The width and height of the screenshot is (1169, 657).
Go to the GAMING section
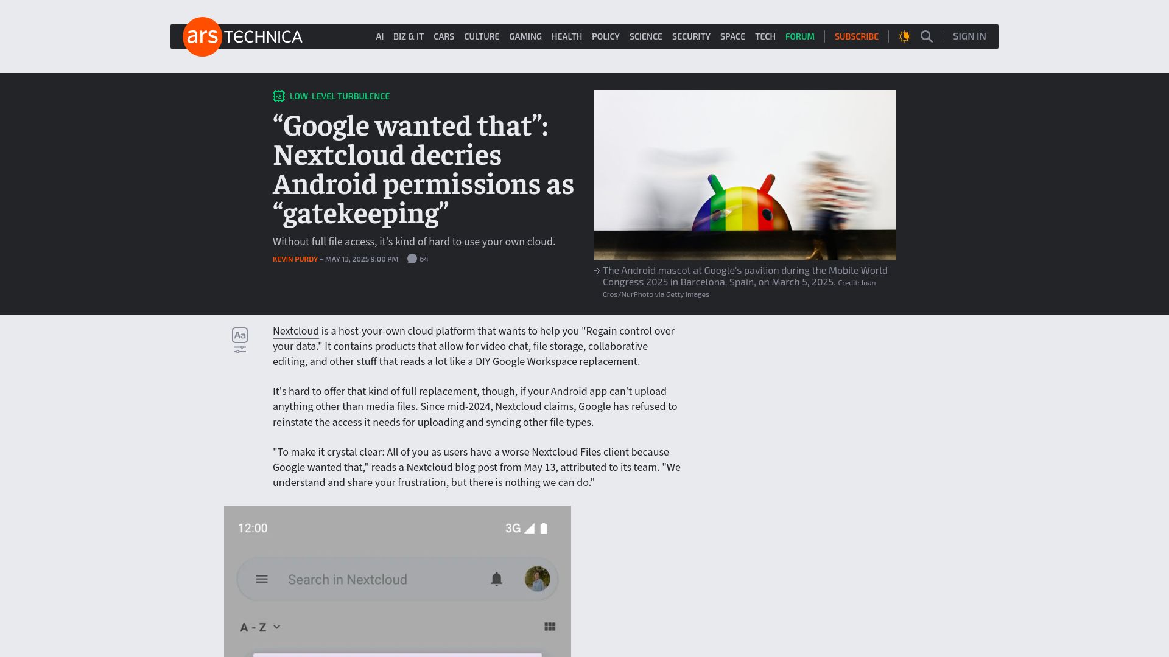tap(525, 36)
